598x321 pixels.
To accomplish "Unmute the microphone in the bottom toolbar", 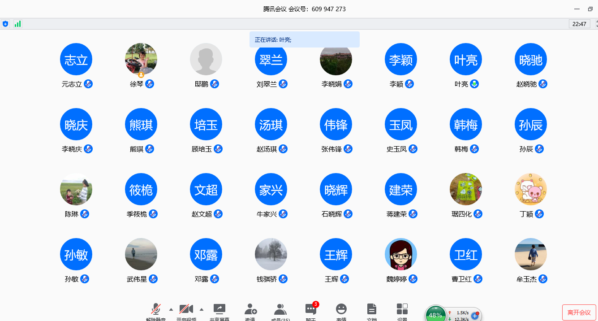I will click(156, 310).
